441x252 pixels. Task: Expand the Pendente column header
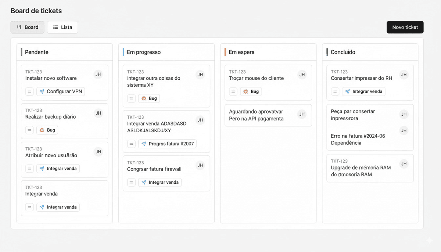36,52
